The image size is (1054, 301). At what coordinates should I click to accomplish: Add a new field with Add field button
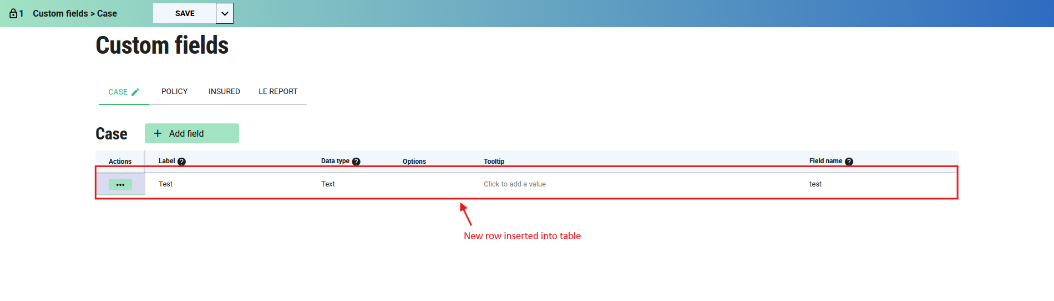[x=192, y=133]
